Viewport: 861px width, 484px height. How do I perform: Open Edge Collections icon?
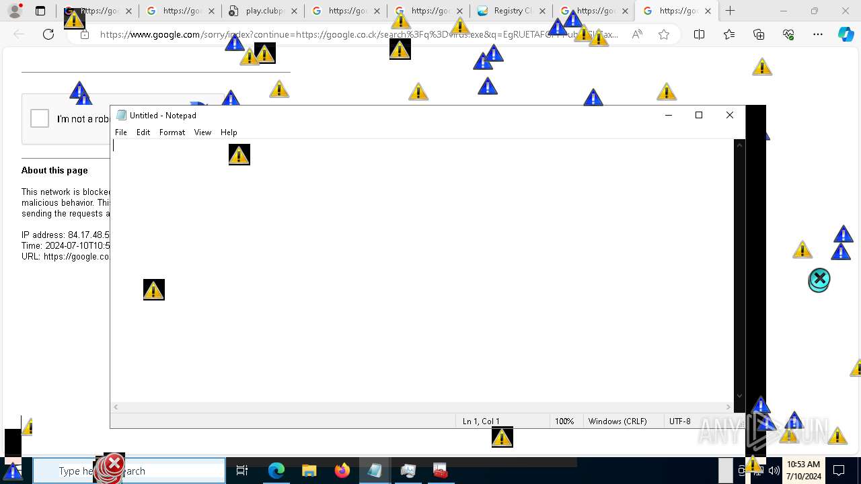(x=759, y=34)
